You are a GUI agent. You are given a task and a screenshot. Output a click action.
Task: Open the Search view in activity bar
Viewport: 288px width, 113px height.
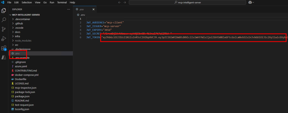(x=4, y=20)
